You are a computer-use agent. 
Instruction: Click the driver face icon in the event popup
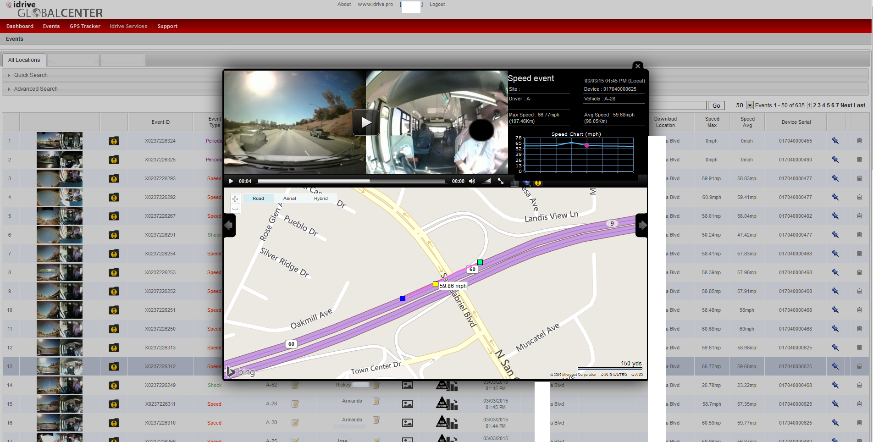click(537, 182)
